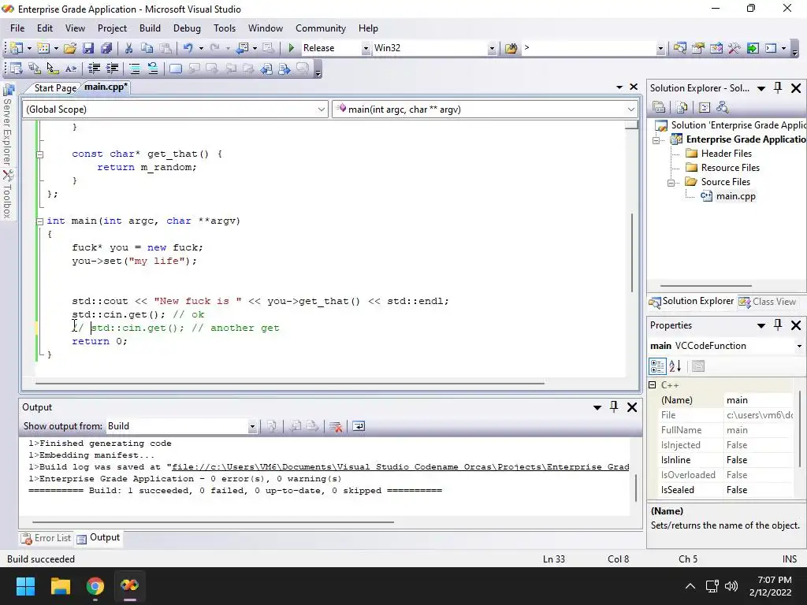The image size is (807, 605).
Task: Open the Project menu
Action: 112,28
